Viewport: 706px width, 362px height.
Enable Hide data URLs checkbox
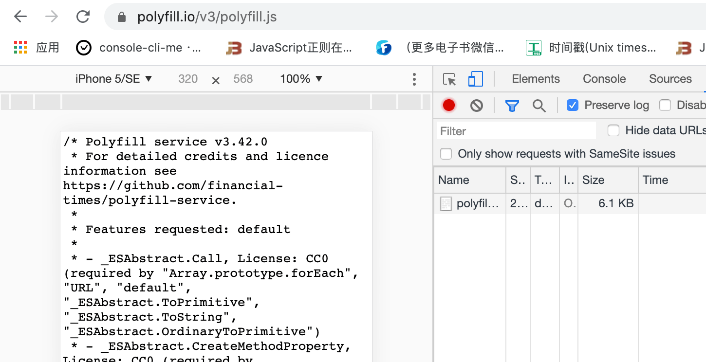[x=613, y=130]
